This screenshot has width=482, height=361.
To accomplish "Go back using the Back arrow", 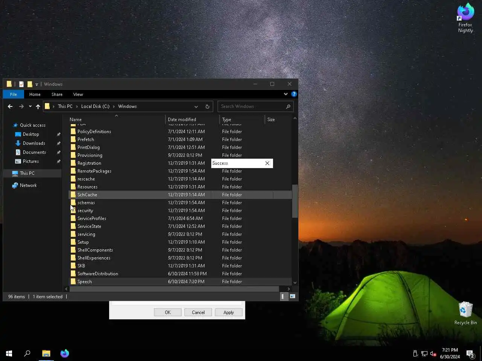I will tap(10, 106).
